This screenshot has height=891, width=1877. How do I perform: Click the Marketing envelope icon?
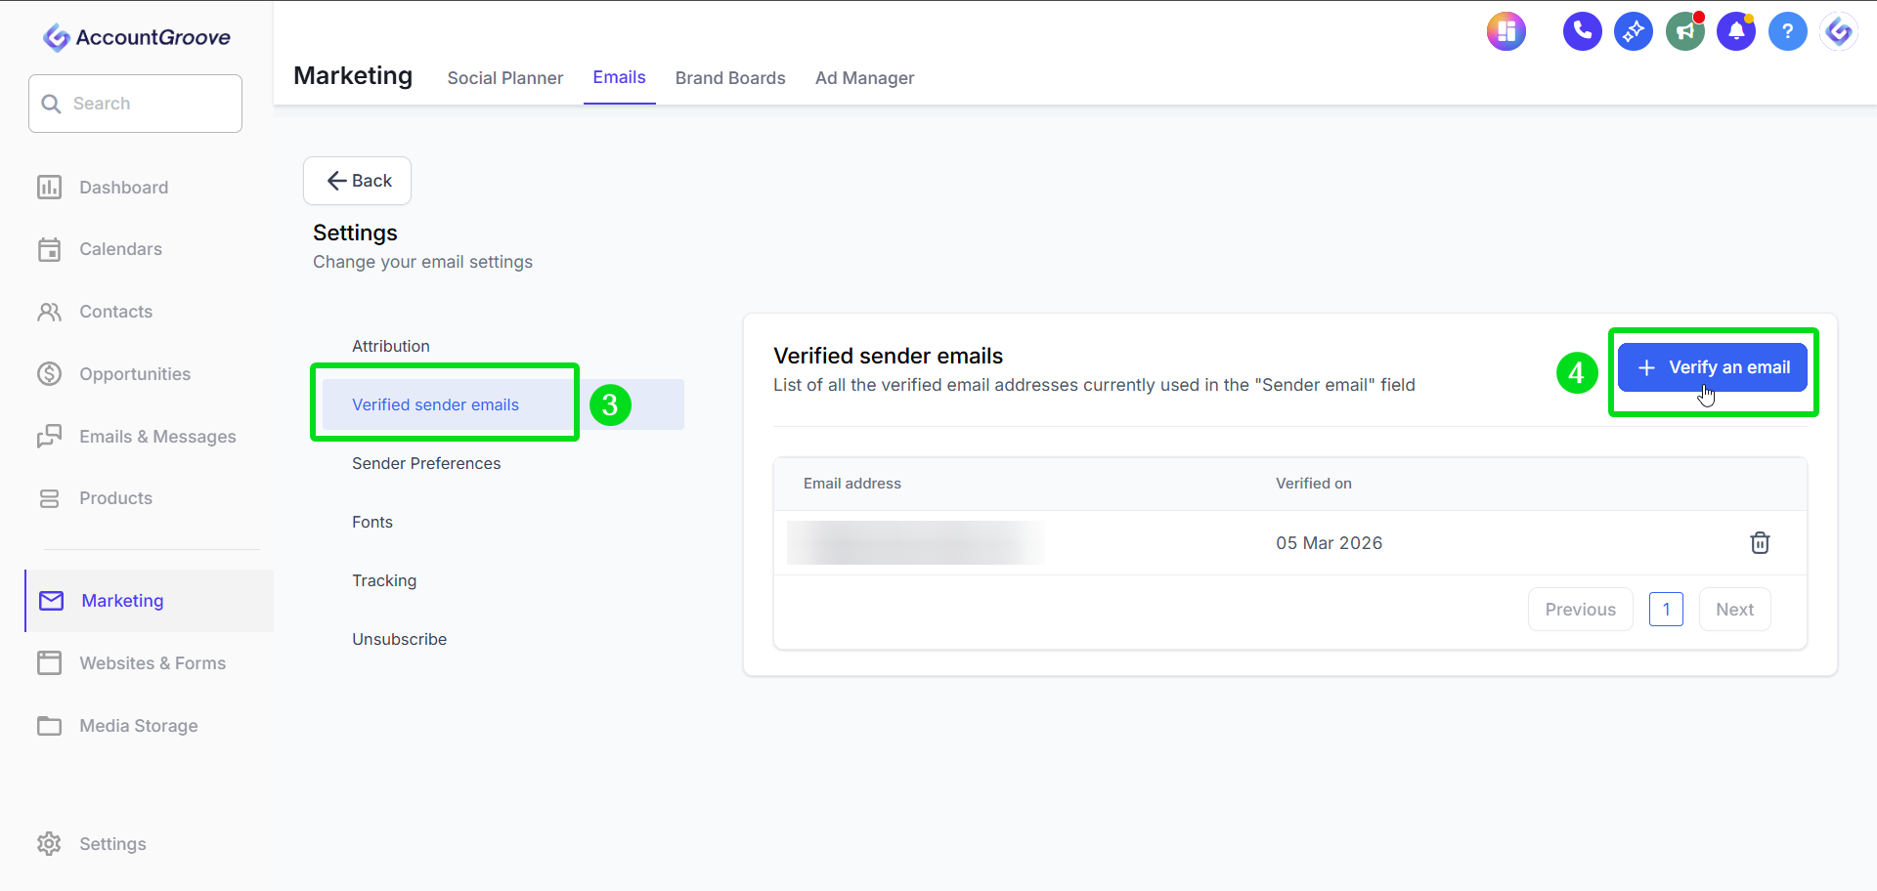point(51,601)
